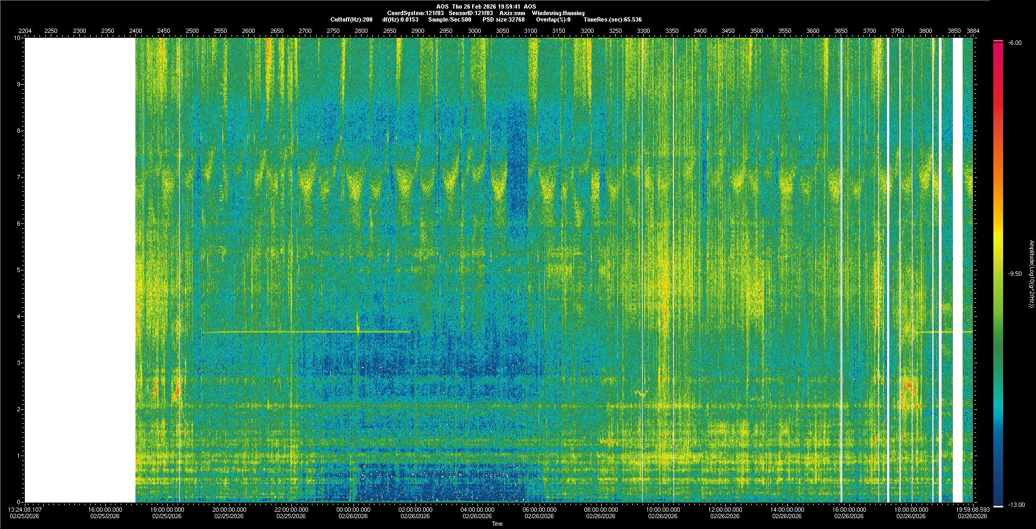Select time label '16:00:00.000' dated 02/25/2026

point(105,509)
